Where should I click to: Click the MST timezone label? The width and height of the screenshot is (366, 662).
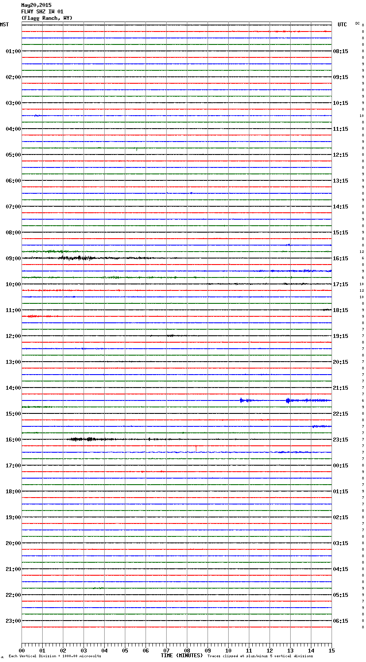click(4, 25)
